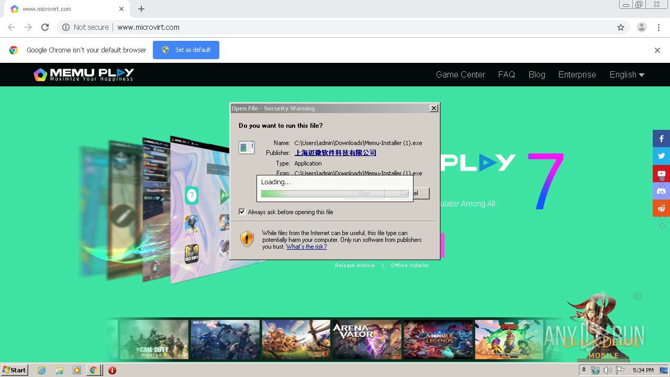Open the Brawl Stars thumbnail
Viewport: 670px width, 377px height.
coord(509,339)
